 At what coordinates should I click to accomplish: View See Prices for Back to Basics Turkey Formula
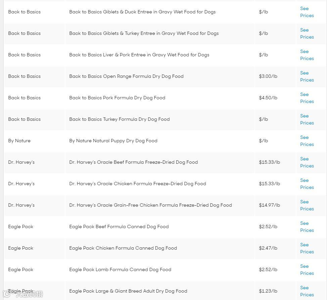coord(307,119)
